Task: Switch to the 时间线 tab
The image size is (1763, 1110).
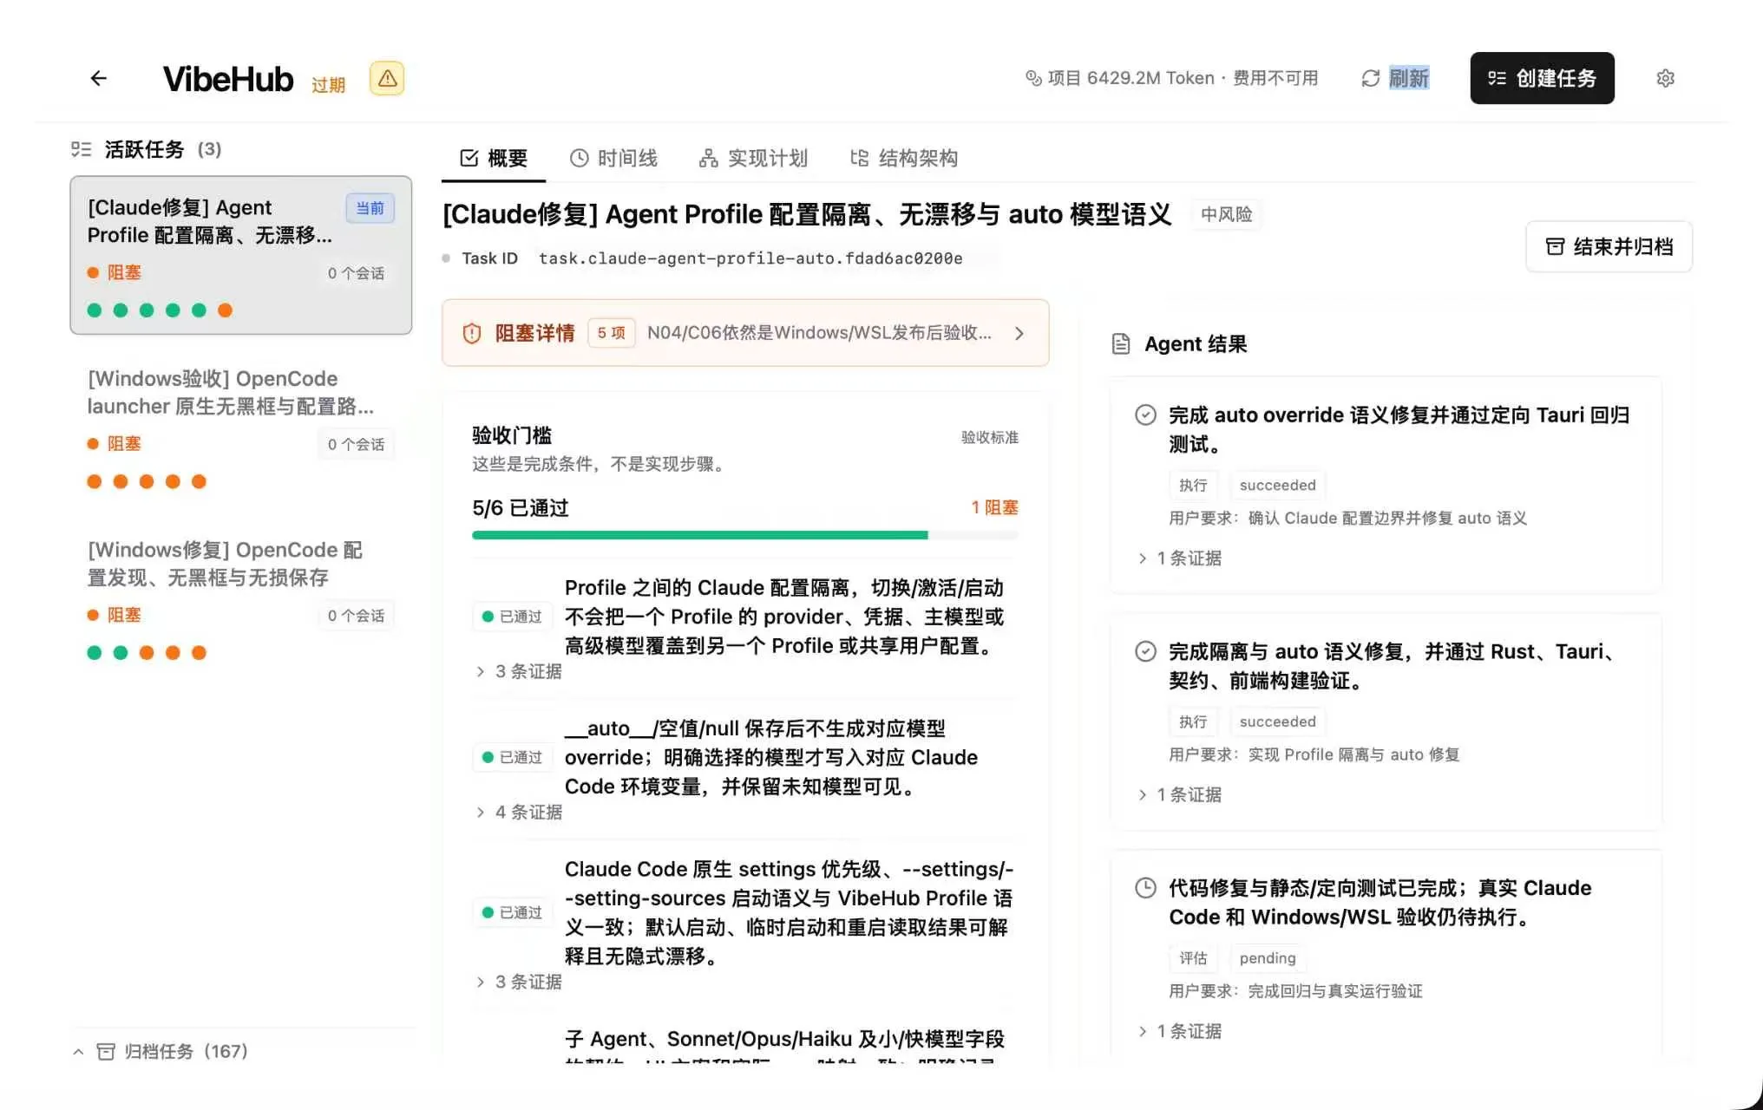Action: (x=613, y=158)
